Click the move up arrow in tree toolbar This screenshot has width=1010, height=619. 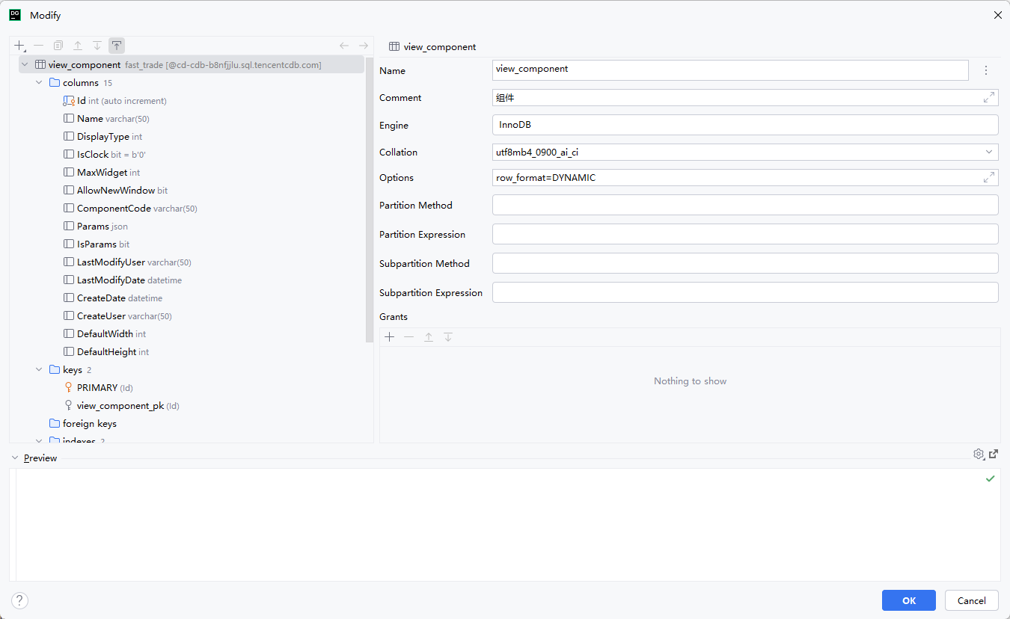click(x=78, y=46)
